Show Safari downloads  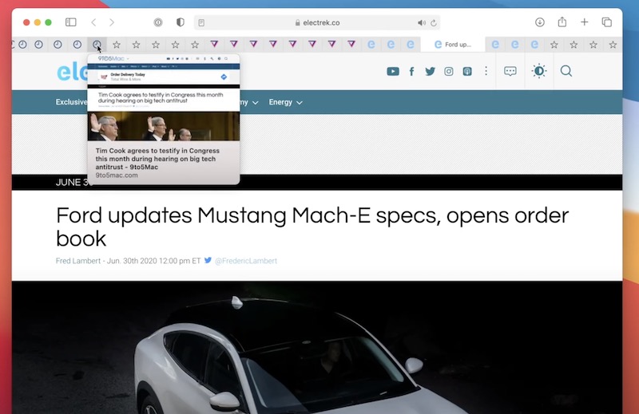pos(540,22)
